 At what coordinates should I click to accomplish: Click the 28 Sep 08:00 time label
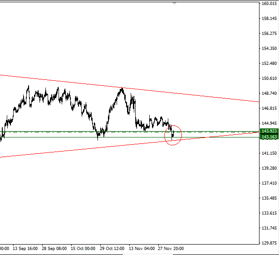[x=54, y=248]
